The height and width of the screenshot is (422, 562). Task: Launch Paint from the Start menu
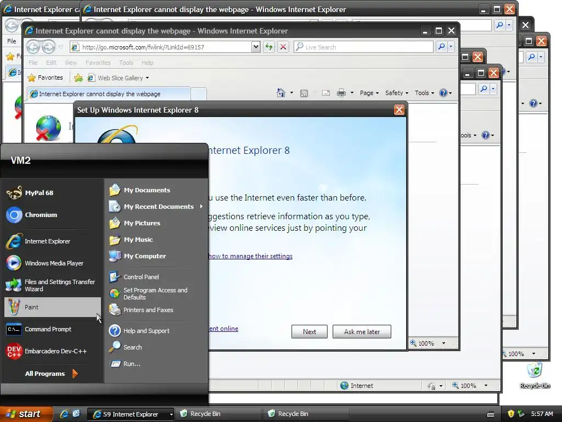pyautogui.click(x=52, y=307)
